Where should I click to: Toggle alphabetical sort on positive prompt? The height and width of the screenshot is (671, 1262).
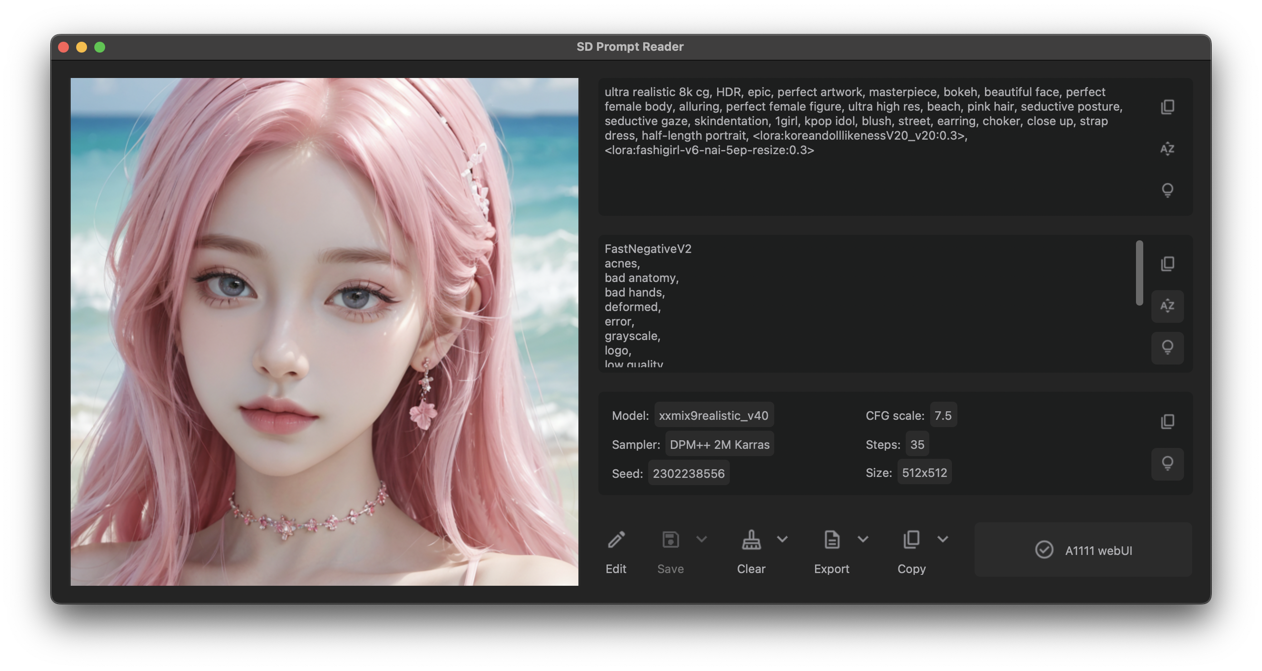[1167, 149]
